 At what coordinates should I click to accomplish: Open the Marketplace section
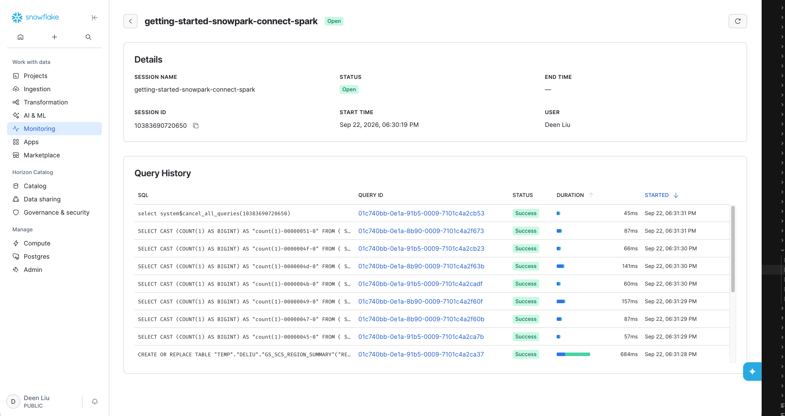tap(54, 155)
